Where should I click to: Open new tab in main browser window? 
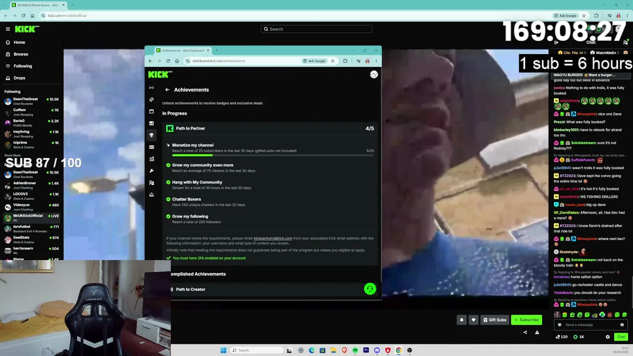[x=72, y=5]
